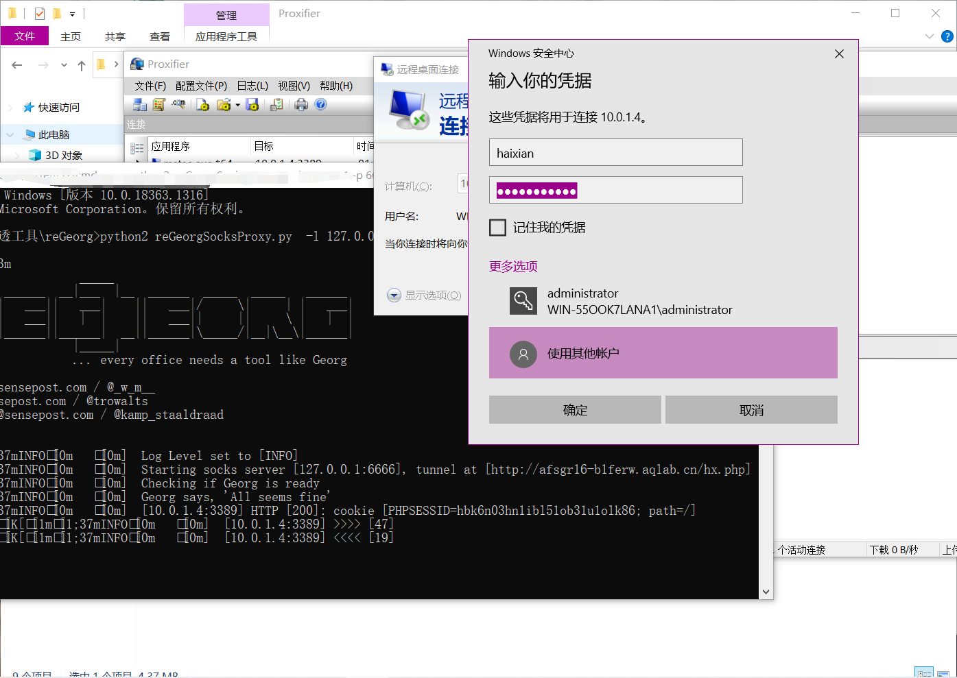Click New Profile icon in Proxifier toolbar
The width and height of the screenshot is (957, 678).
[x=203, y=104]
